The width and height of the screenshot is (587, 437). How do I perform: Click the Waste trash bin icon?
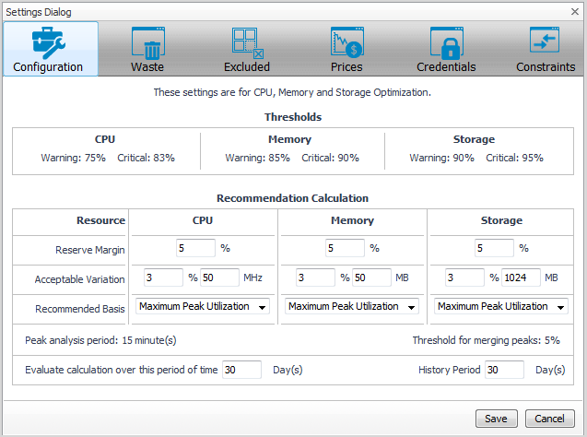[147, 42]
